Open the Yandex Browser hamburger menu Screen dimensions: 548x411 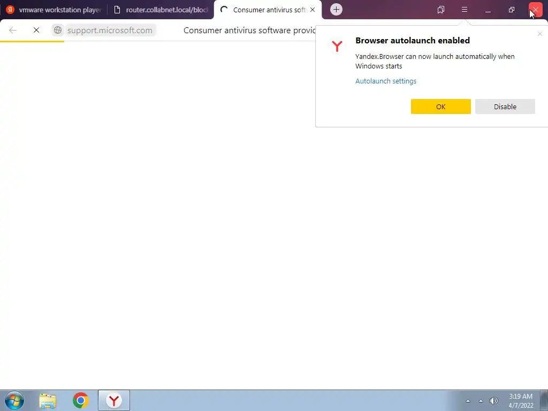[x=465, y=10]
